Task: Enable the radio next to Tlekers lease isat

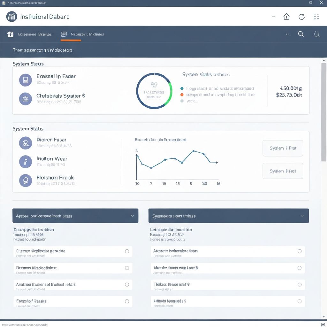Action: click(300, 285)
